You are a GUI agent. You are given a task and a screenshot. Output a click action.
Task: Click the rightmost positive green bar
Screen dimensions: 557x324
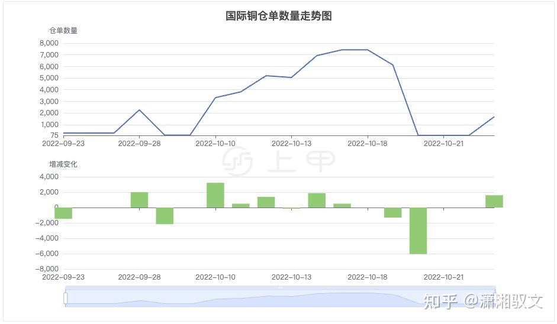pyautogui.click(x=494, y=201)
